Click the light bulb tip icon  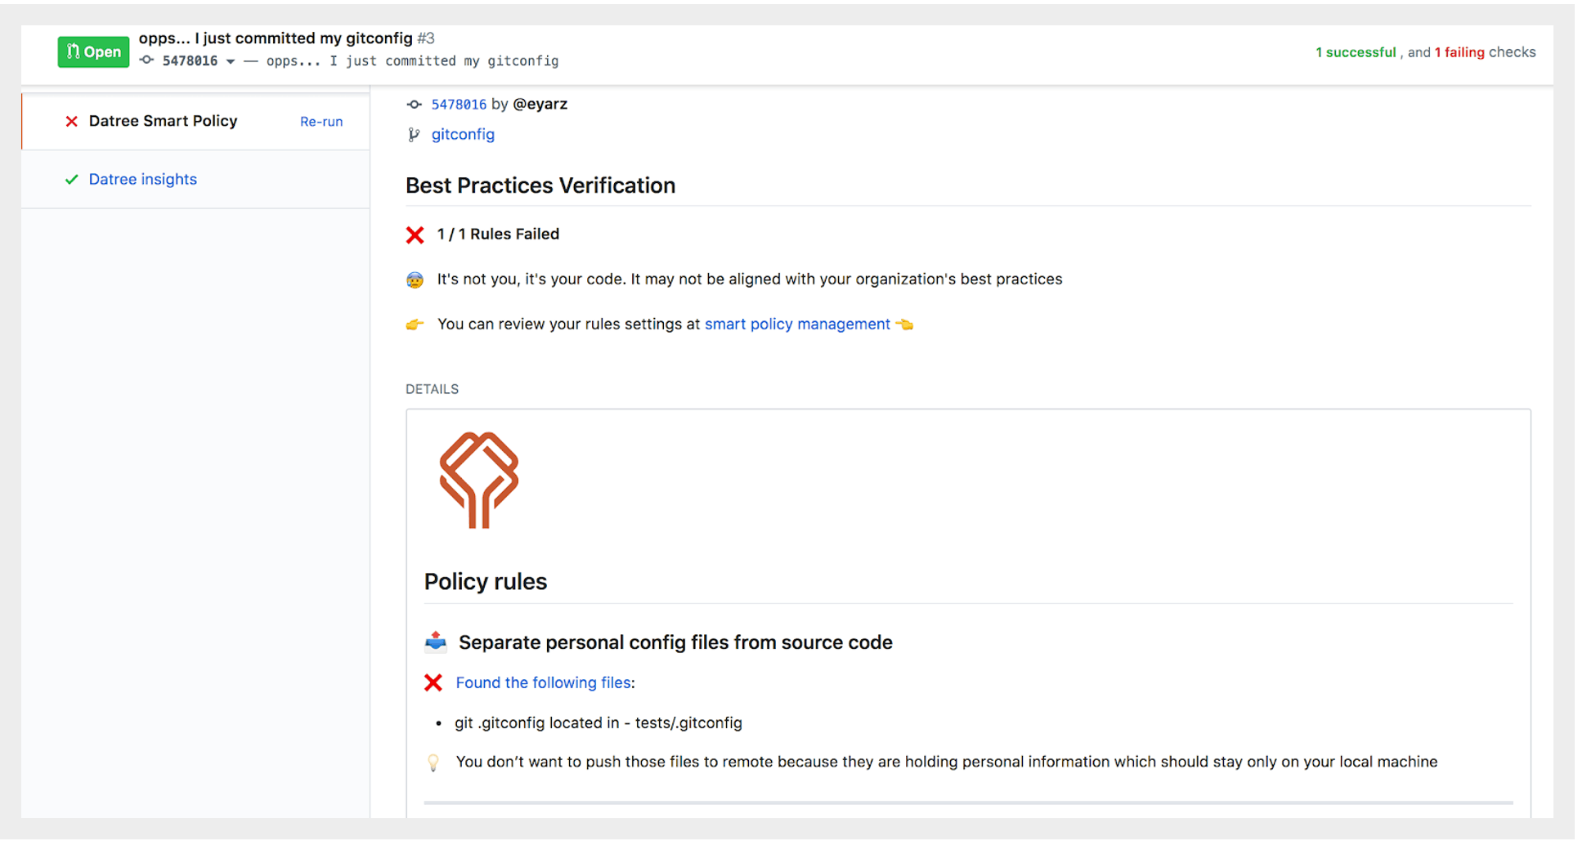(433, 763)
